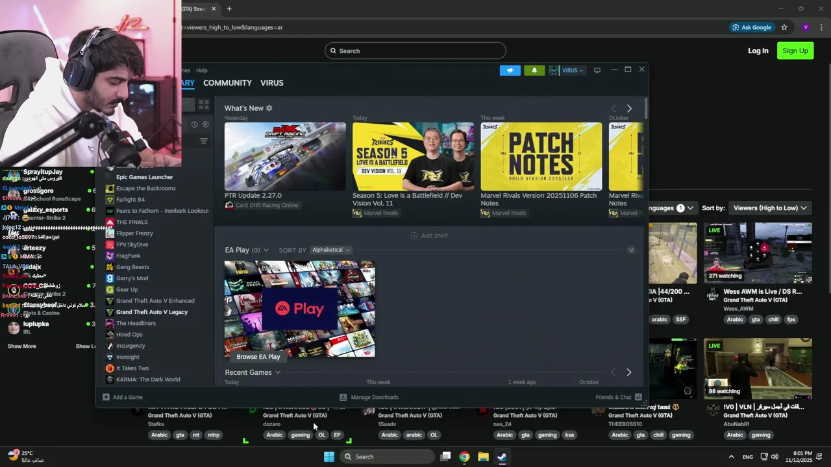Select Farlight 84 in library list
Screen dimensions: 831x467
pos(130,200)
